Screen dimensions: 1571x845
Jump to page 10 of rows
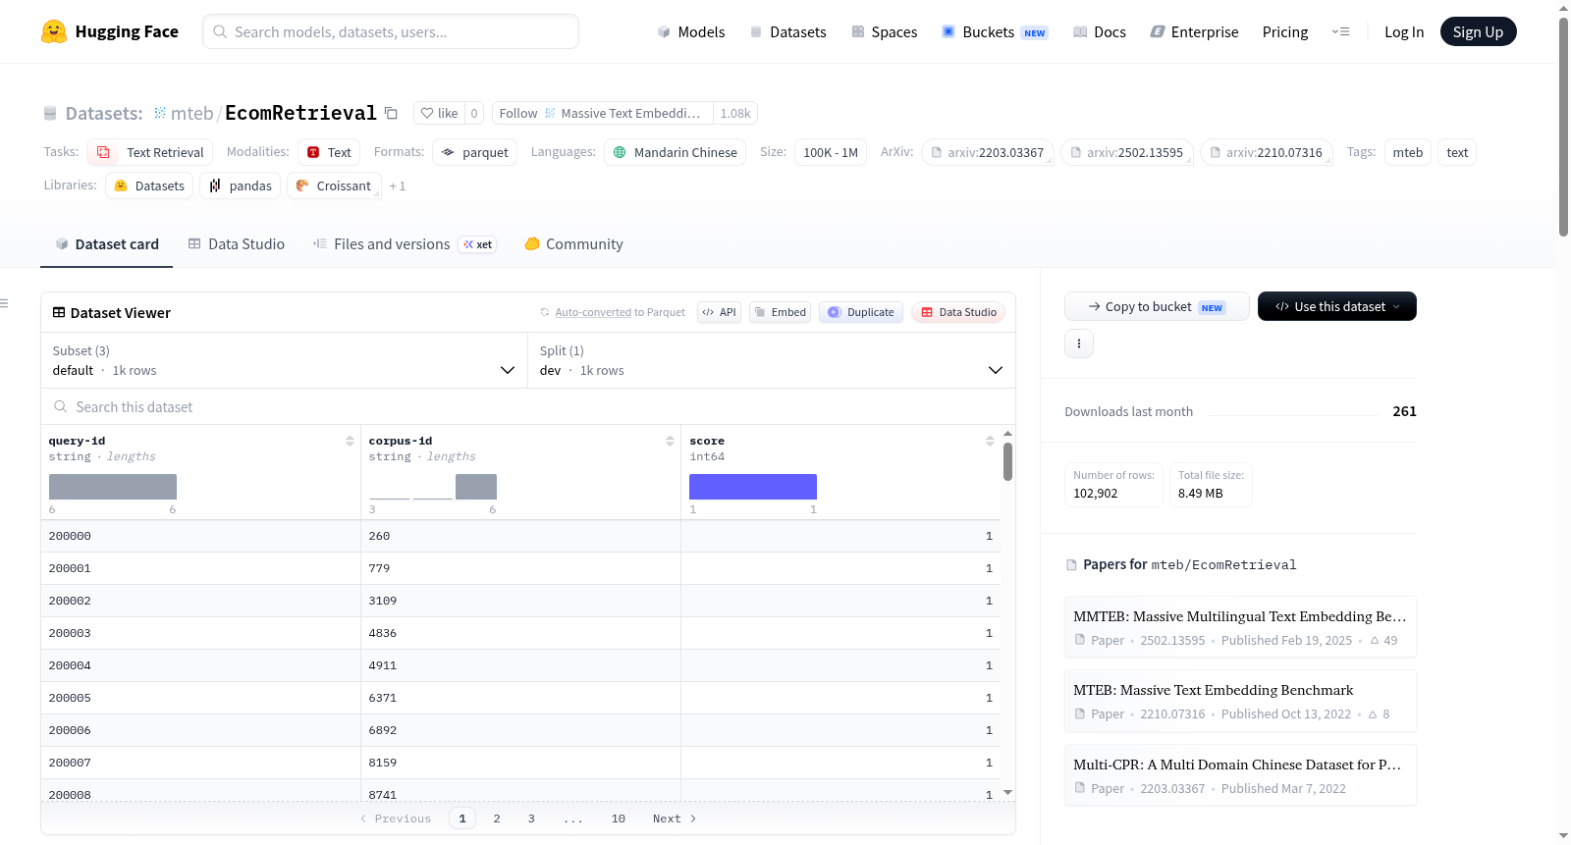[619, 819]
